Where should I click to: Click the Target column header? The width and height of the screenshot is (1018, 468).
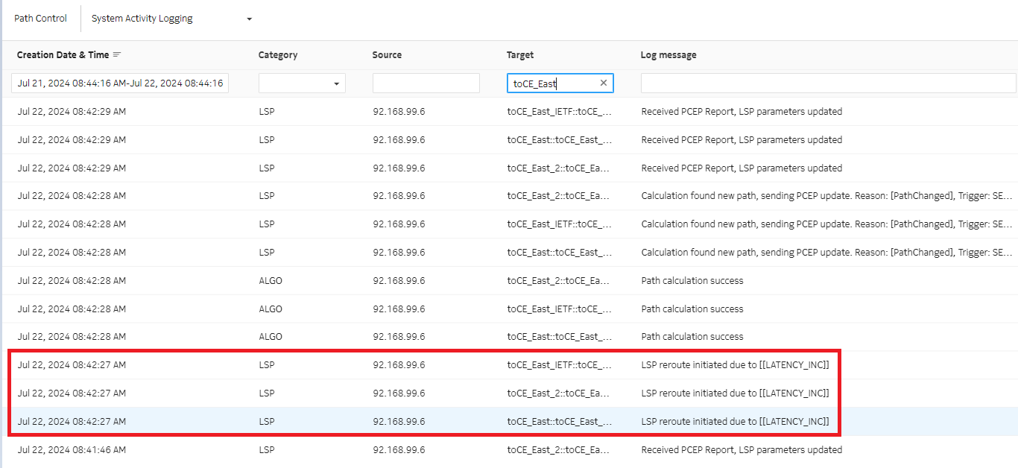pos(520,55)
